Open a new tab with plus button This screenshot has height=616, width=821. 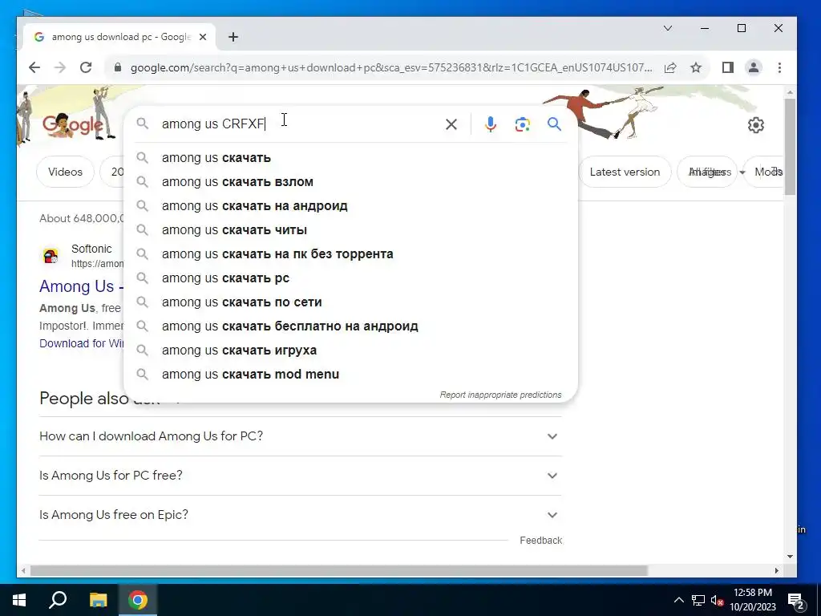point(233,37)
